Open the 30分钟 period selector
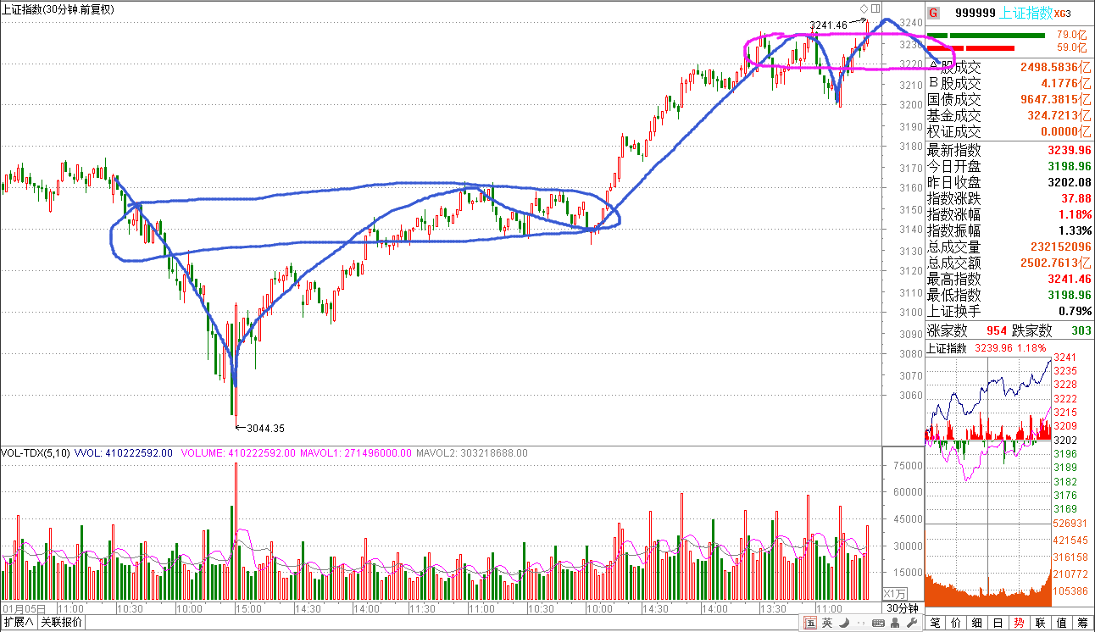The height and width of the screenshot is (632, 1095). tap(903, 608)
